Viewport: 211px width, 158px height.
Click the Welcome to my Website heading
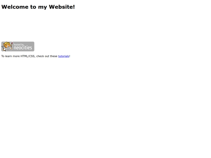[38, 7]
